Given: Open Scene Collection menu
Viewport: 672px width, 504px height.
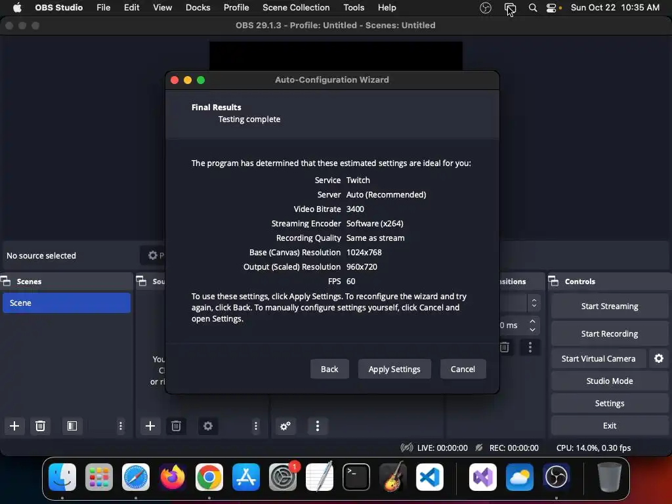Looking at the screenshot, I should [296, 7].
